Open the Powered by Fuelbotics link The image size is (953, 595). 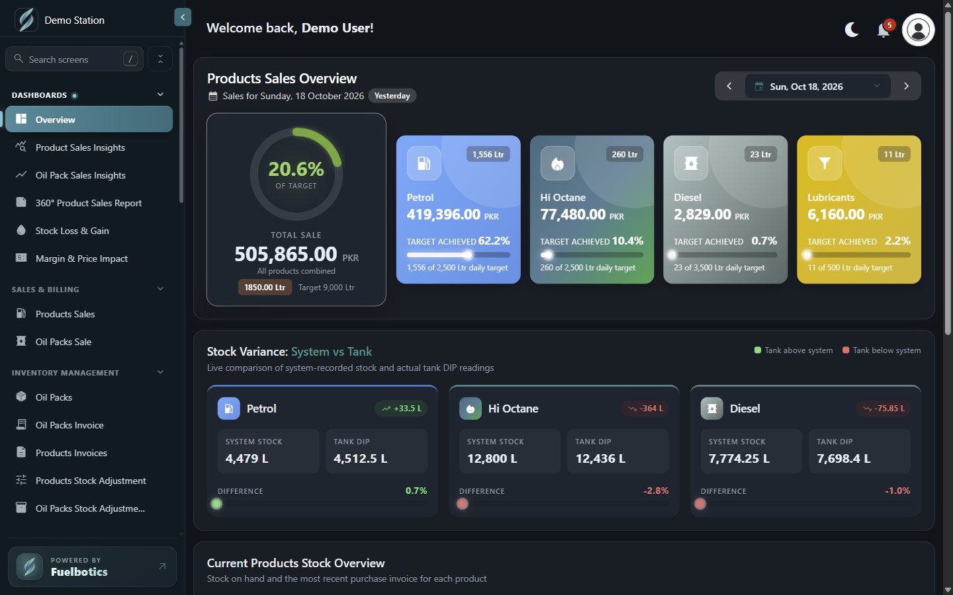pyautogui.click(x=93, y=567)
